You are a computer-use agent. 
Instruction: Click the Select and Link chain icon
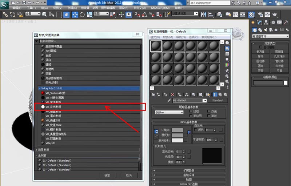pos(5,14)
